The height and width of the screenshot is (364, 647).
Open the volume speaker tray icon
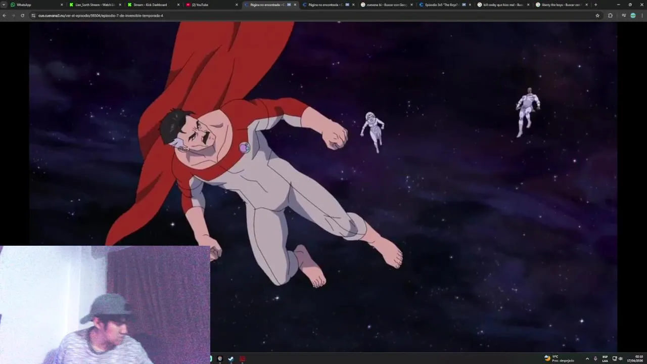621,358
